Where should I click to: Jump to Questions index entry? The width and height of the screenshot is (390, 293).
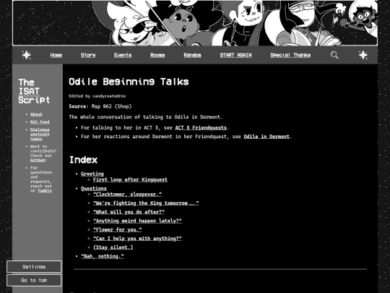click(x=93, y=188)
